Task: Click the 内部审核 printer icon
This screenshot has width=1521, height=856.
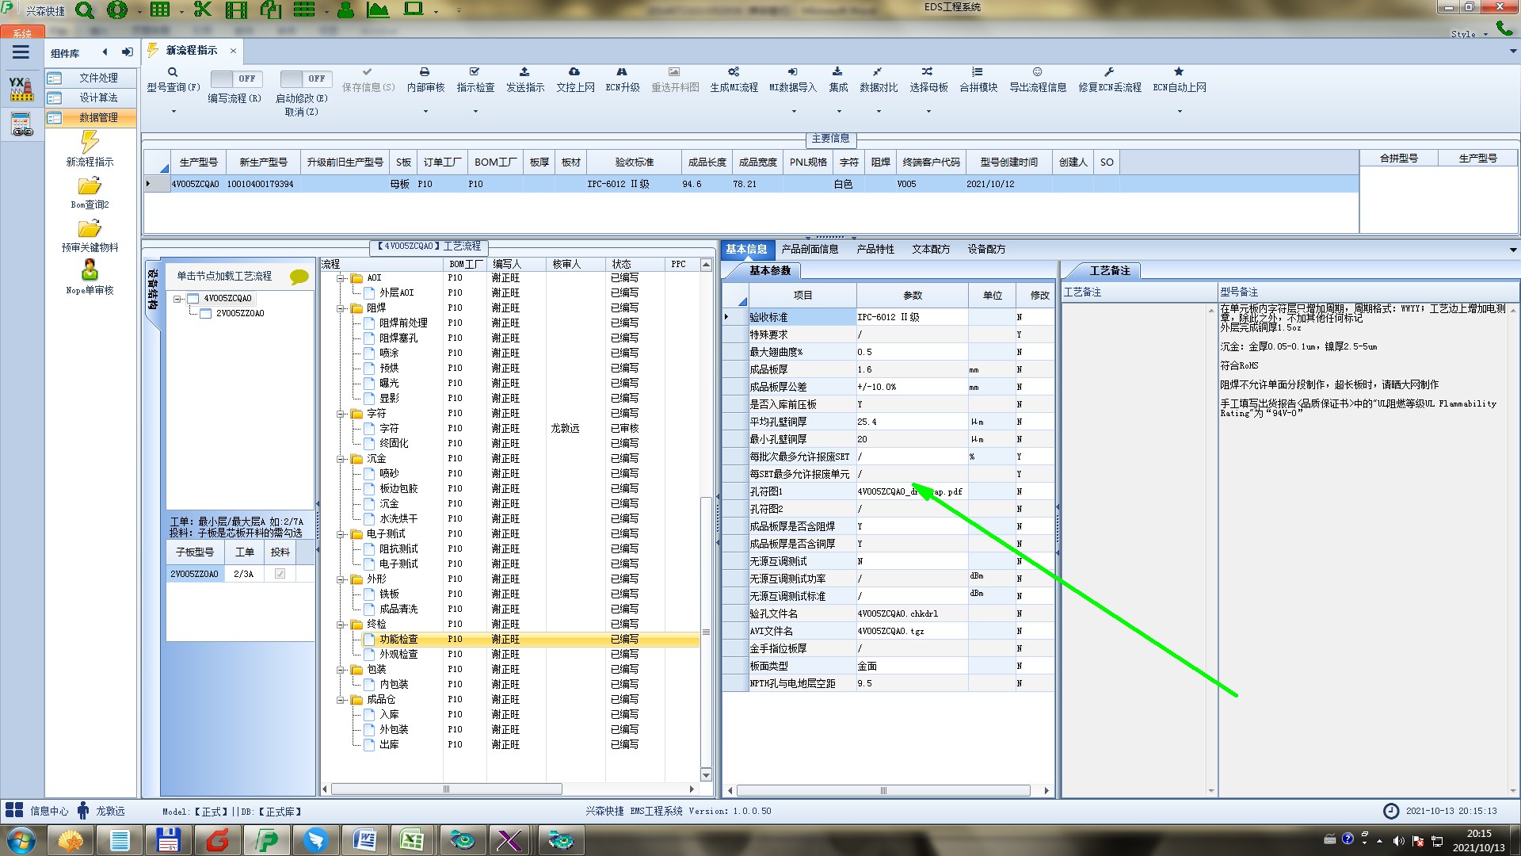Action: coord(425,72)
